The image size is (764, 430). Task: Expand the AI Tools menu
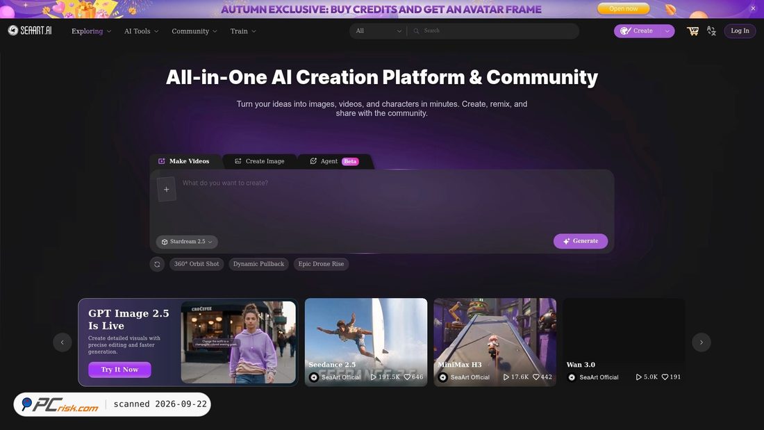pos(141,31)
